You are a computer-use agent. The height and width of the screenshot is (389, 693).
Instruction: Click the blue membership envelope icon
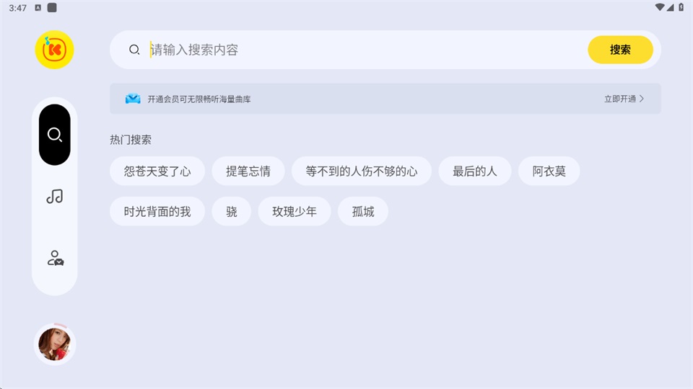click(x=133, y=99)
